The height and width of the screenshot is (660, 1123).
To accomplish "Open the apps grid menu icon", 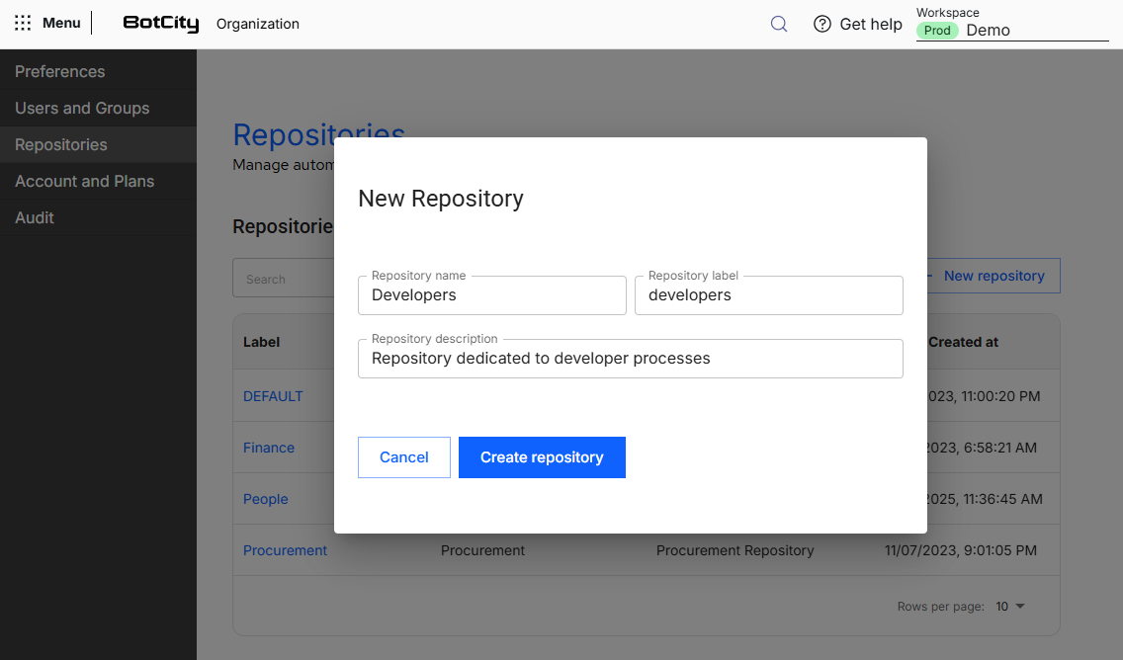I will point(23,23).
